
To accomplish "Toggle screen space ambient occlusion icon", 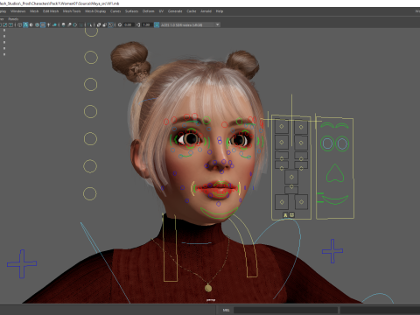I will click(63, 24).
